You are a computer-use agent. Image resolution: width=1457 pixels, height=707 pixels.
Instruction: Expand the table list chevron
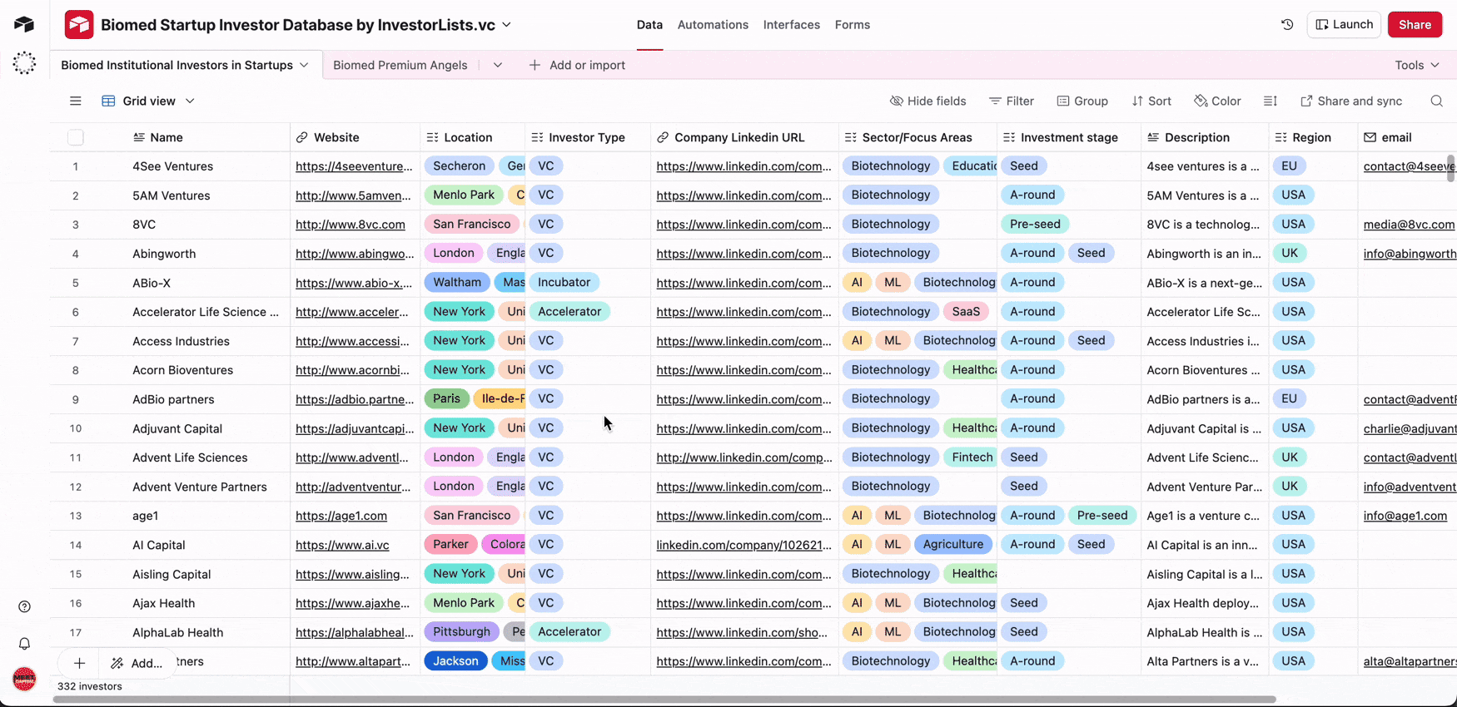(498, 65)
